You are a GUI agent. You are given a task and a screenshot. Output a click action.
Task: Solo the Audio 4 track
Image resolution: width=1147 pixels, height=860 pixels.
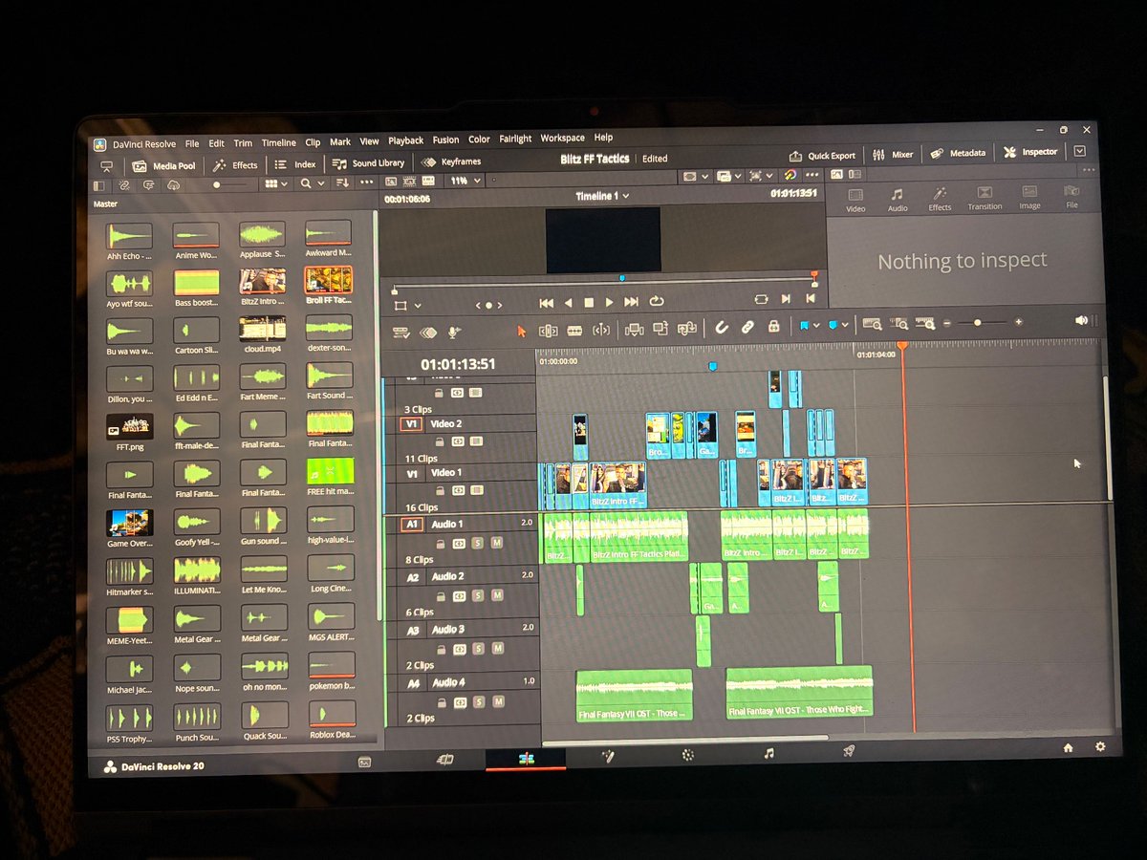click(x=477, y=700)
